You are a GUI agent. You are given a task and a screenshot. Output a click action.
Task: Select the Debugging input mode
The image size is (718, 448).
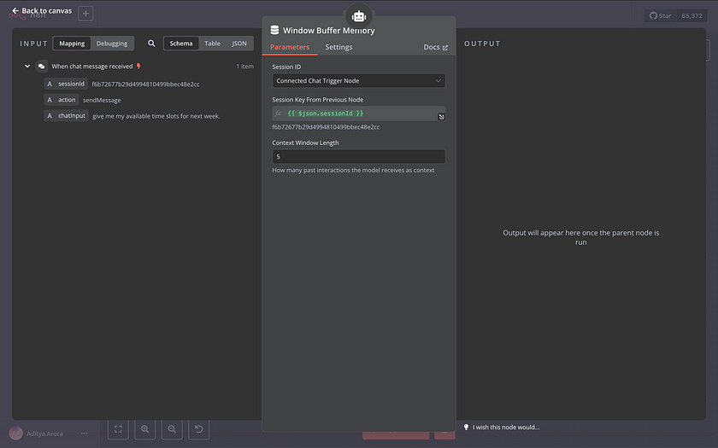point(112,44)
